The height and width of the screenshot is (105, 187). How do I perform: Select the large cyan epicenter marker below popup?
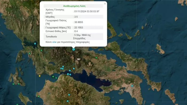point(73,49)
